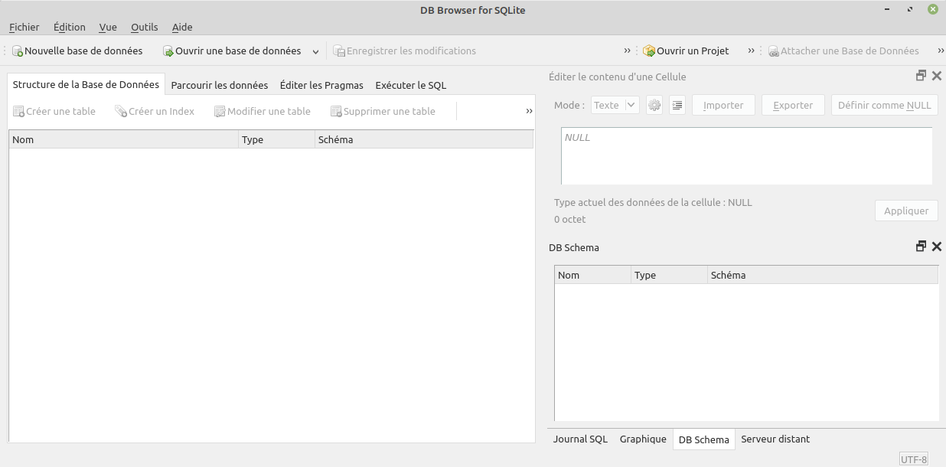Screen dimensions: 946x467
Task: Switch to the Graphique tab
Action: tap(643, 439)
